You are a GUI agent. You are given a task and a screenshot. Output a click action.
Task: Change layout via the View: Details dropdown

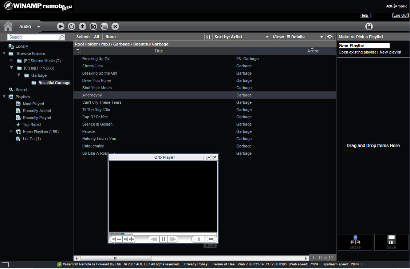pos(298,36)
